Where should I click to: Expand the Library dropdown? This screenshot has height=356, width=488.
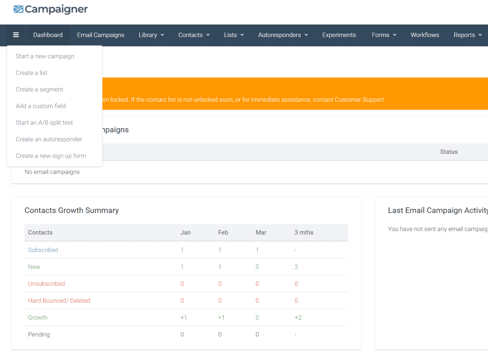pyautogui.click(x=151, y=35)
